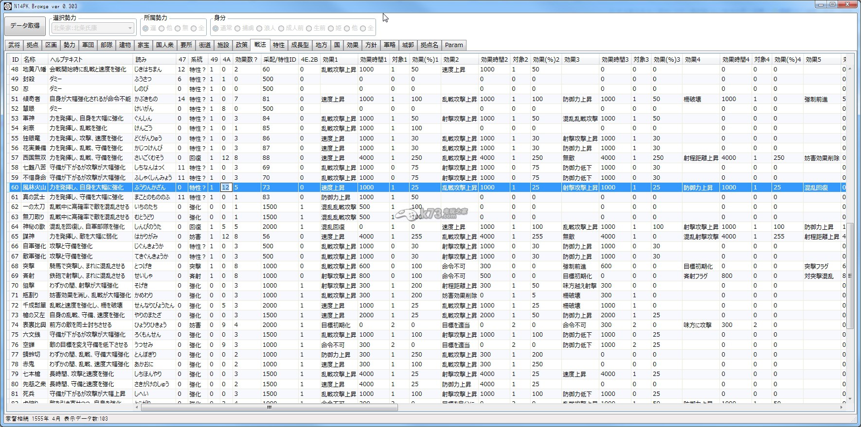Open the 選択勢力 combo box
The image size is (861, 427).
click(x=92, y=28)
